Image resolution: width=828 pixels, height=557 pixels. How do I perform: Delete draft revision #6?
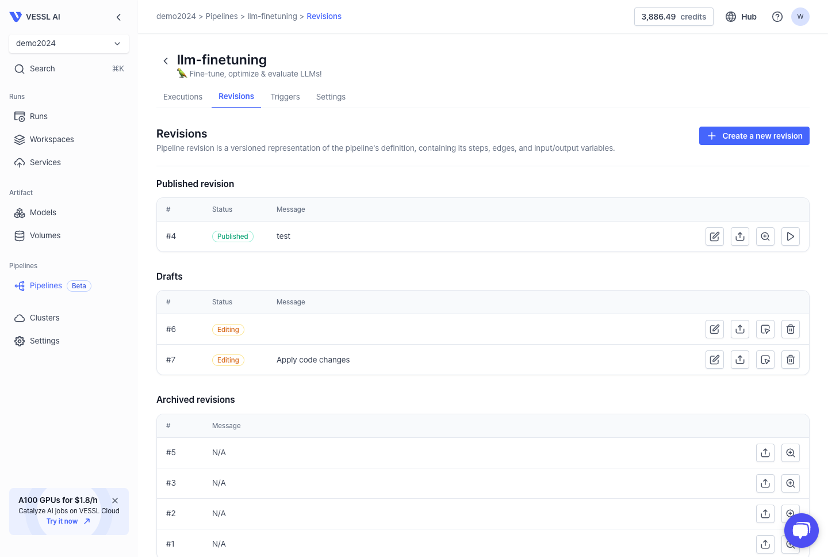pyautogui.click(x=791, y=329)
